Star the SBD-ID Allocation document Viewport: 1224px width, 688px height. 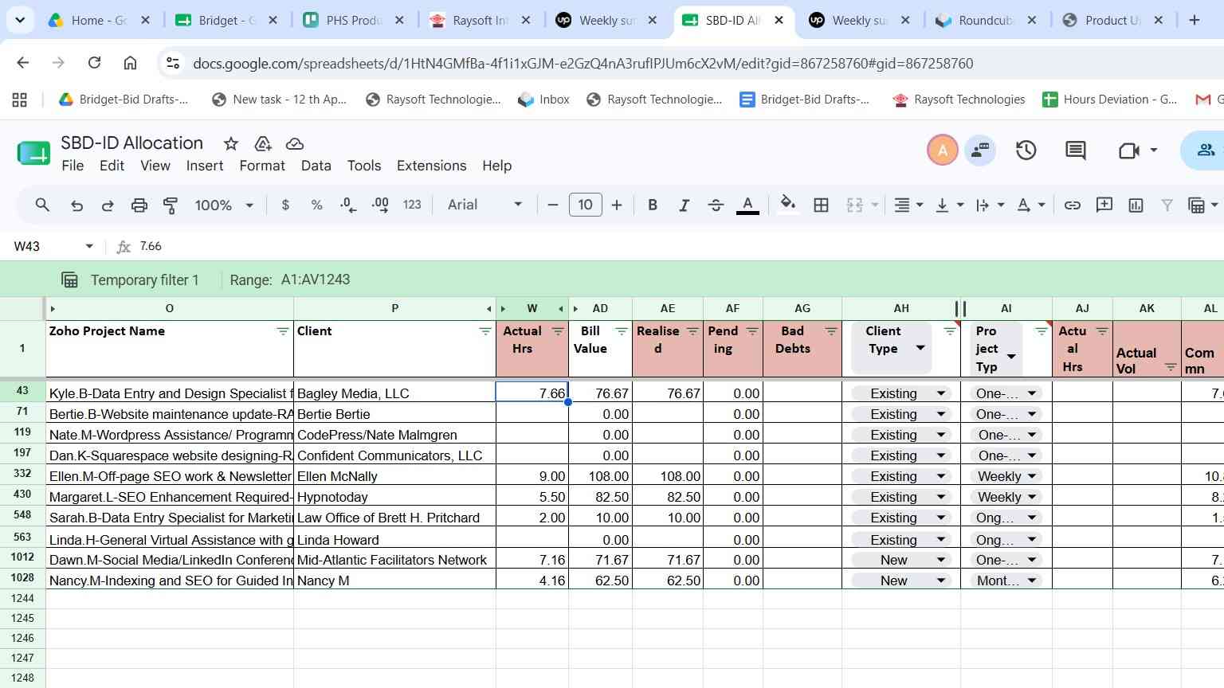coord(231,143)
